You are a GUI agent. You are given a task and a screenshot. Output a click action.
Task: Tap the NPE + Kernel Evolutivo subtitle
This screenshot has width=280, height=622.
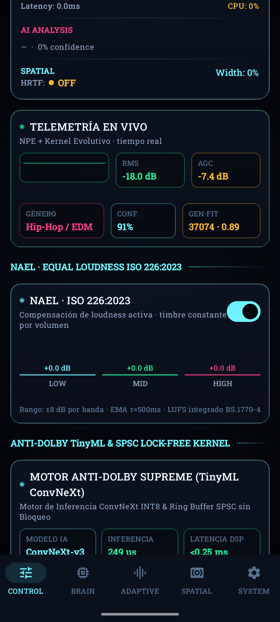coord(91,141)
